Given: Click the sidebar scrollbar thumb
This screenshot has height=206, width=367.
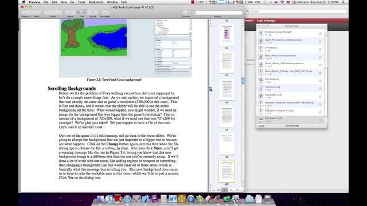Looking at the screenshot, I should (243, 81).
